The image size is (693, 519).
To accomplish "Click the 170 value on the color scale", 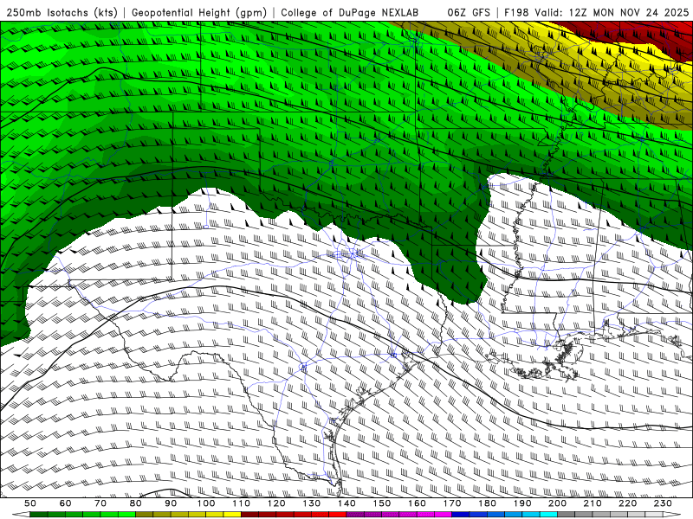I will [452, 503].
